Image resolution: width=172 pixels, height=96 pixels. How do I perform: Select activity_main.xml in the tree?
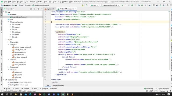point(20,50)
